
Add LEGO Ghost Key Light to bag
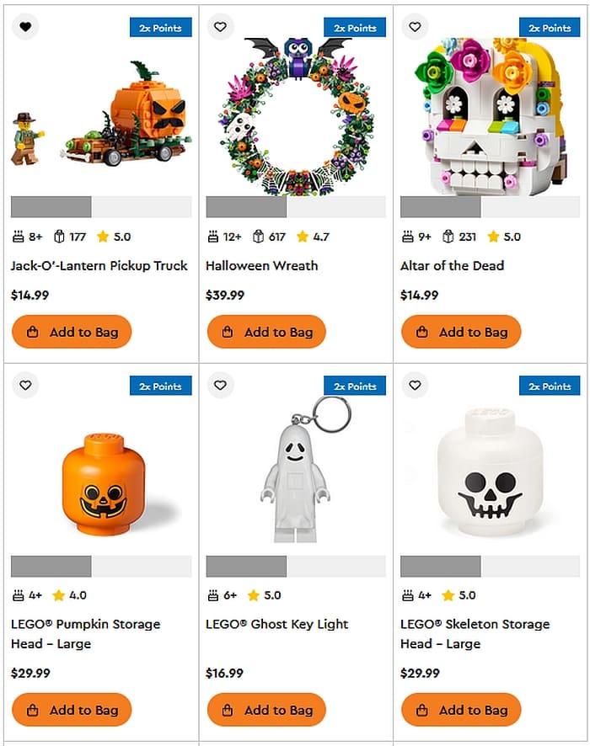pos(266,710)
